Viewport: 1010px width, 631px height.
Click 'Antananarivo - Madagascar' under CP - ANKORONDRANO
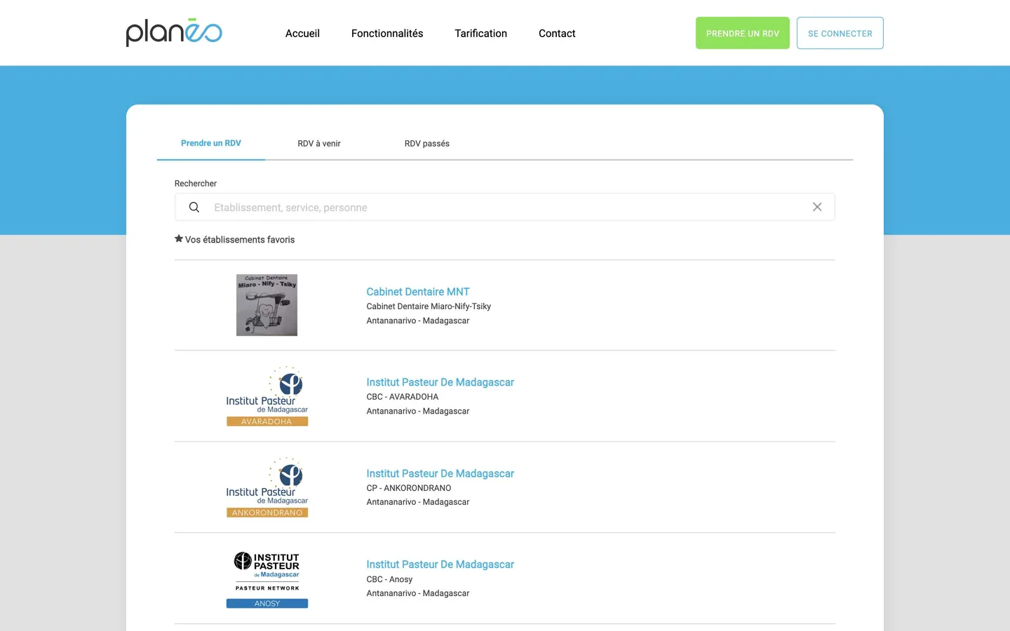pyautogui.click(x=418, y=502)
